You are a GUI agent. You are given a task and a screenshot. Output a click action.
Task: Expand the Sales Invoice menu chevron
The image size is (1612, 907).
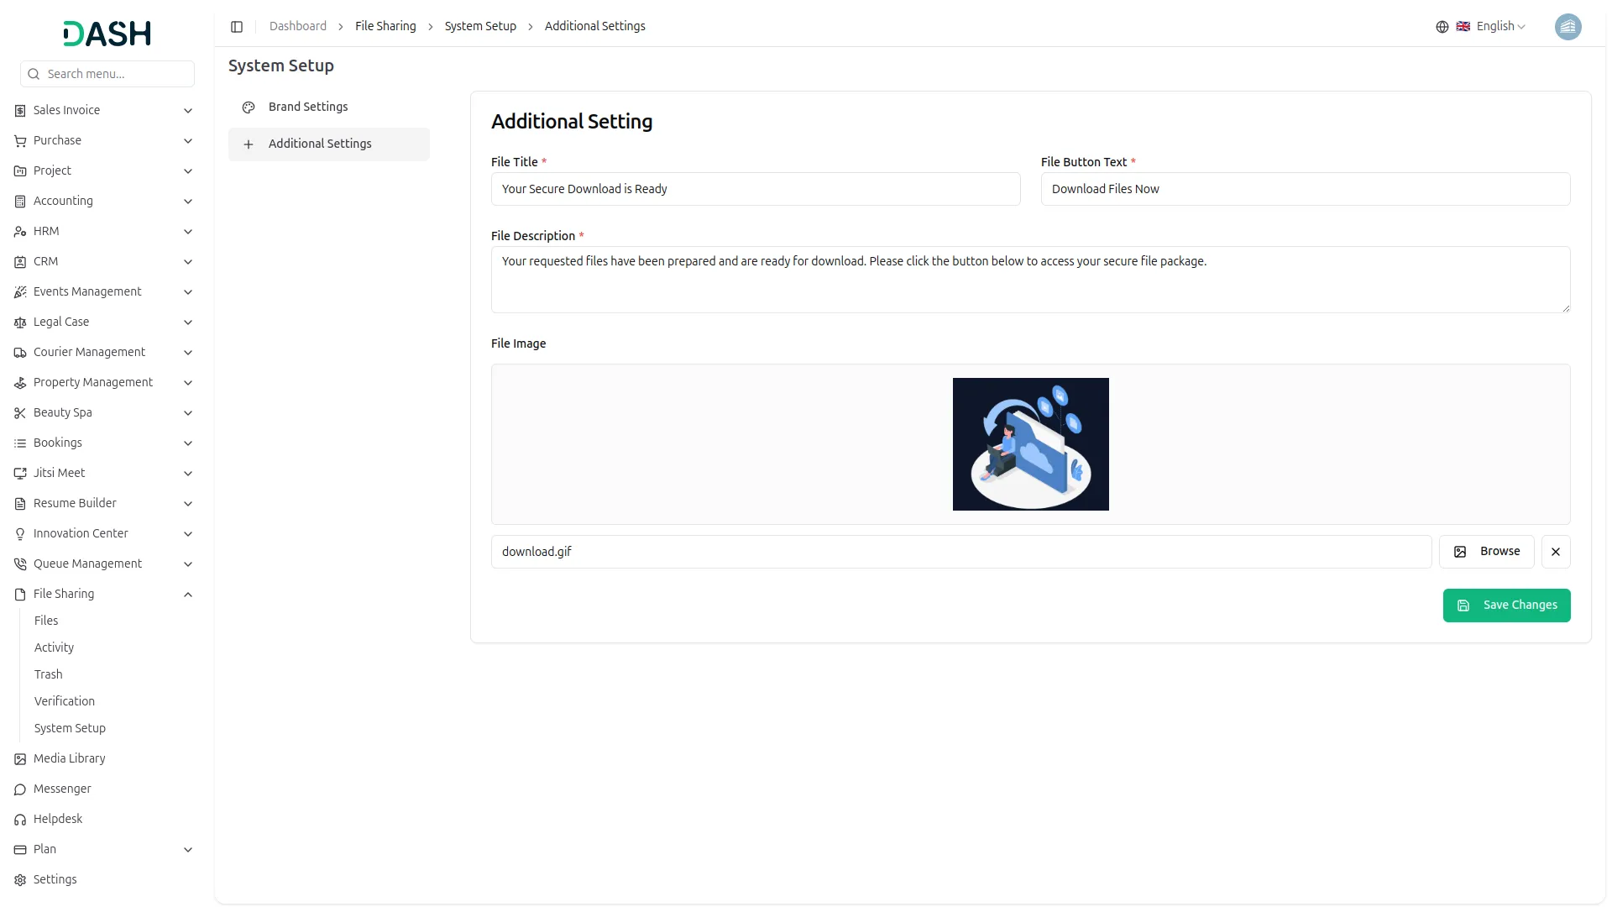click(188, 110)
